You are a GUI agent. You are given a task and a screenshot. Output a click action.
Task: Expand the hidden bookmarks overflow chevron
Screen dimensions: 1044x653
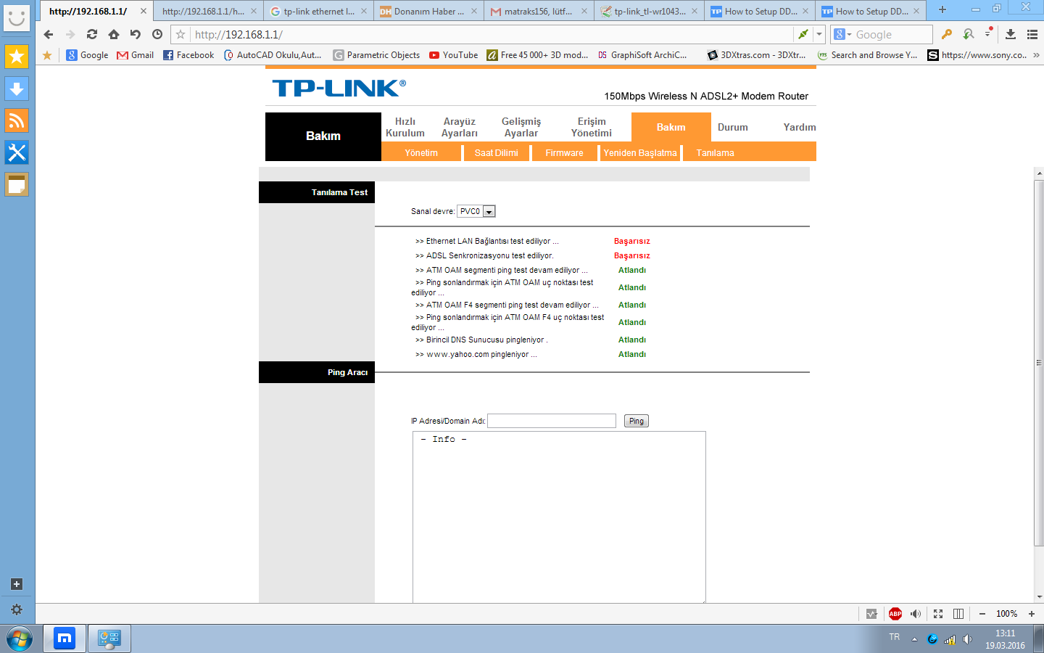point(1036,55)
